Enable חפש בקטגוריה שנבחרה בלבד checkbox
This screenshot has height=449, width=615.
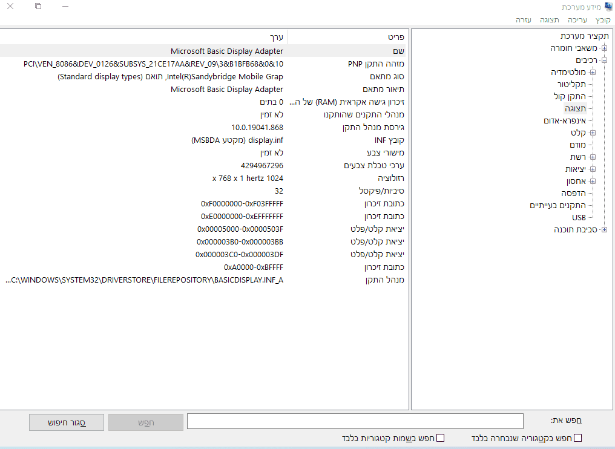[577, 438]
